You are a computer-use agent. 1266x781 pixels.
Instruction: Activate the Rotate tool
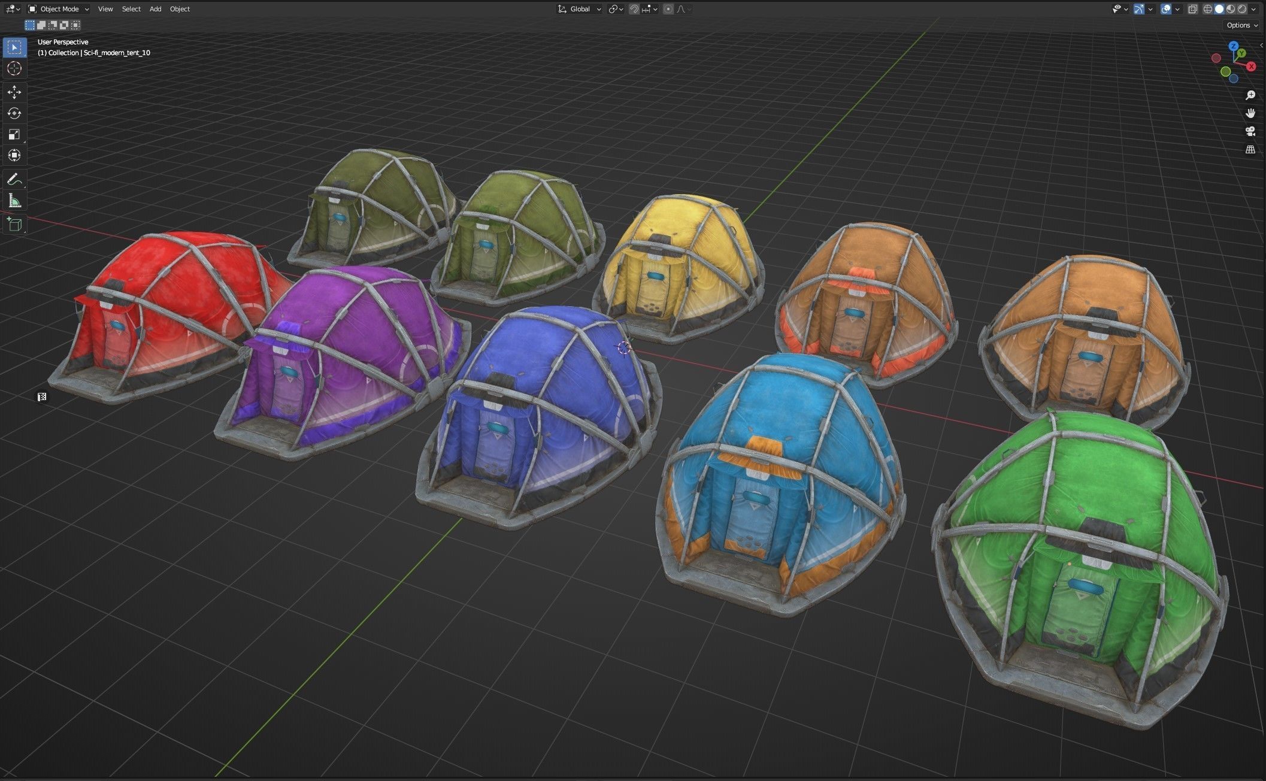[14, 113]
